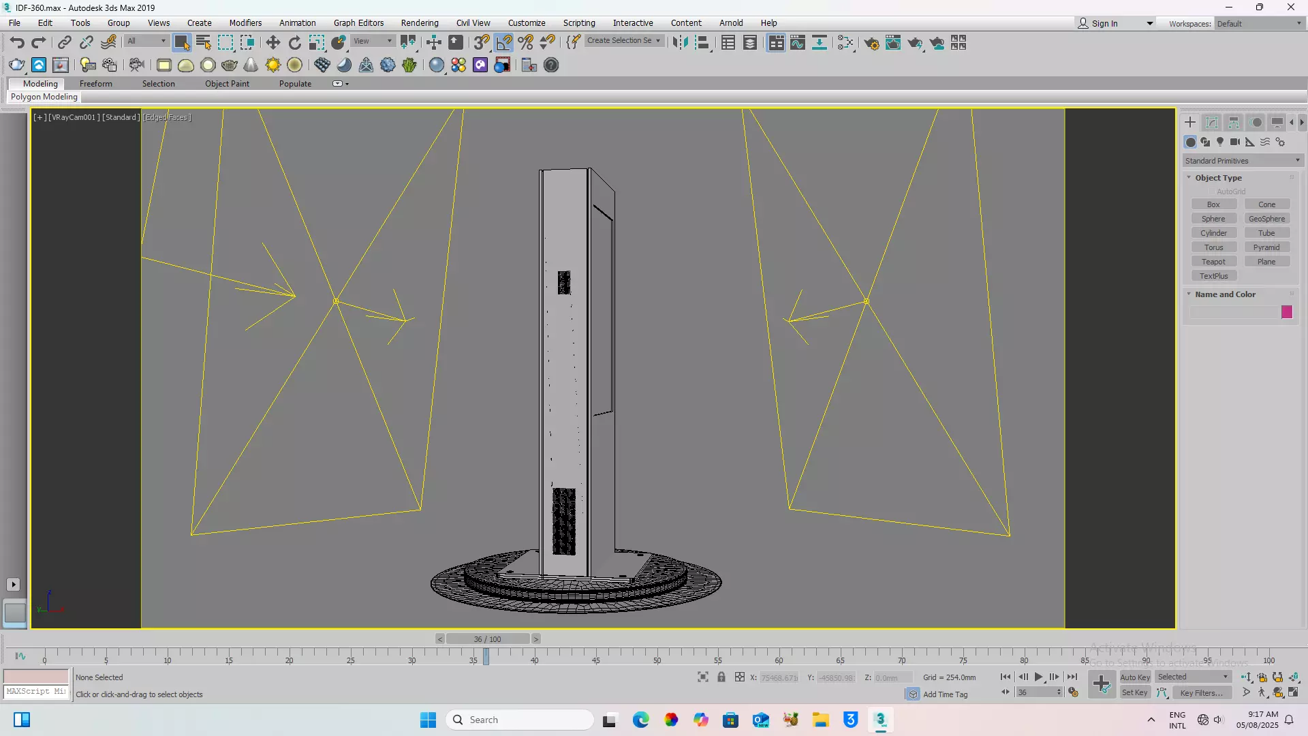Click the time slider 36 / 100 handle
The height and width of the screenshot is (736, 1308).
coord(487,639)
